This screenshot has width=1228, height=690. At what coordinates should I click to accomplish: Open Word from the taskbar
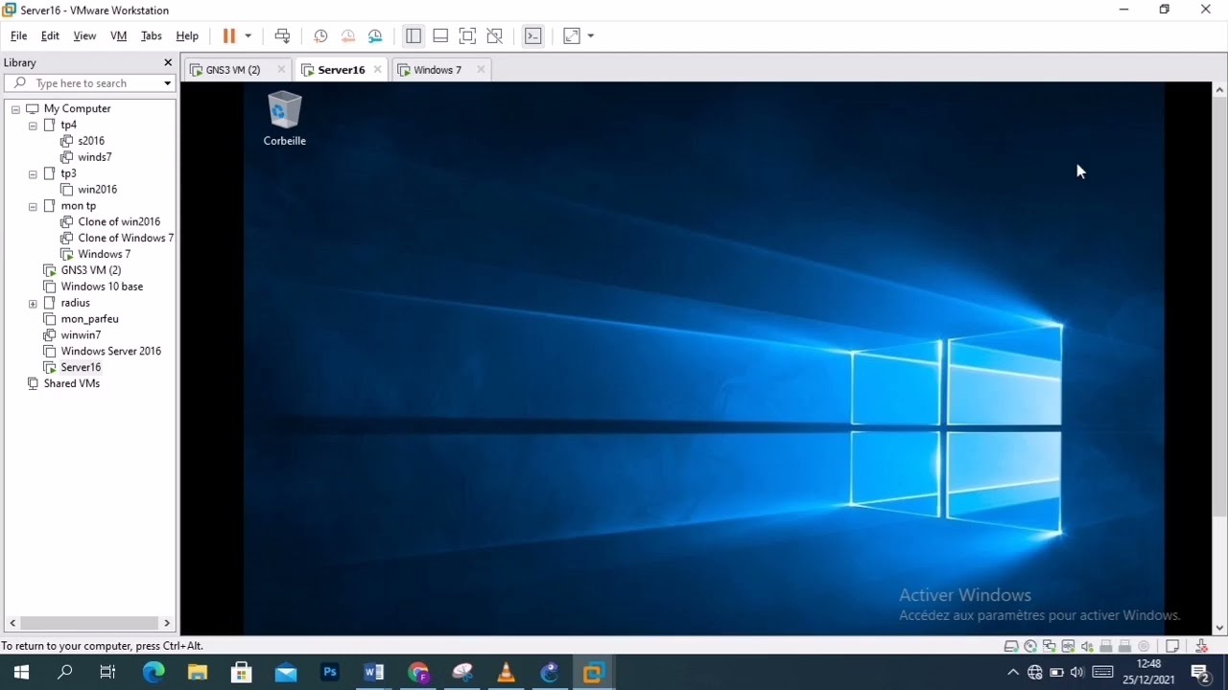(x=374, y=673)
